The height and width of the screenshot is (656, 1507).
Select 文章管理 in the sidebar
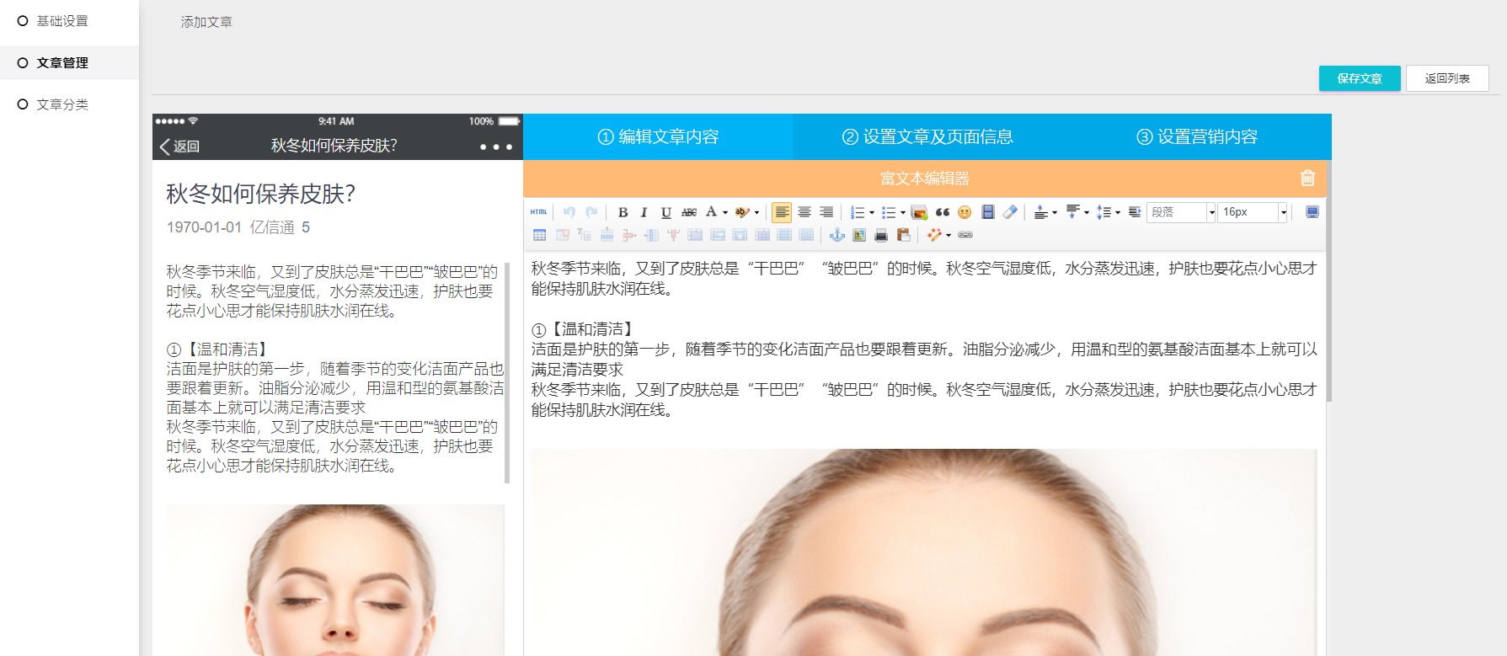click(69, 63)
